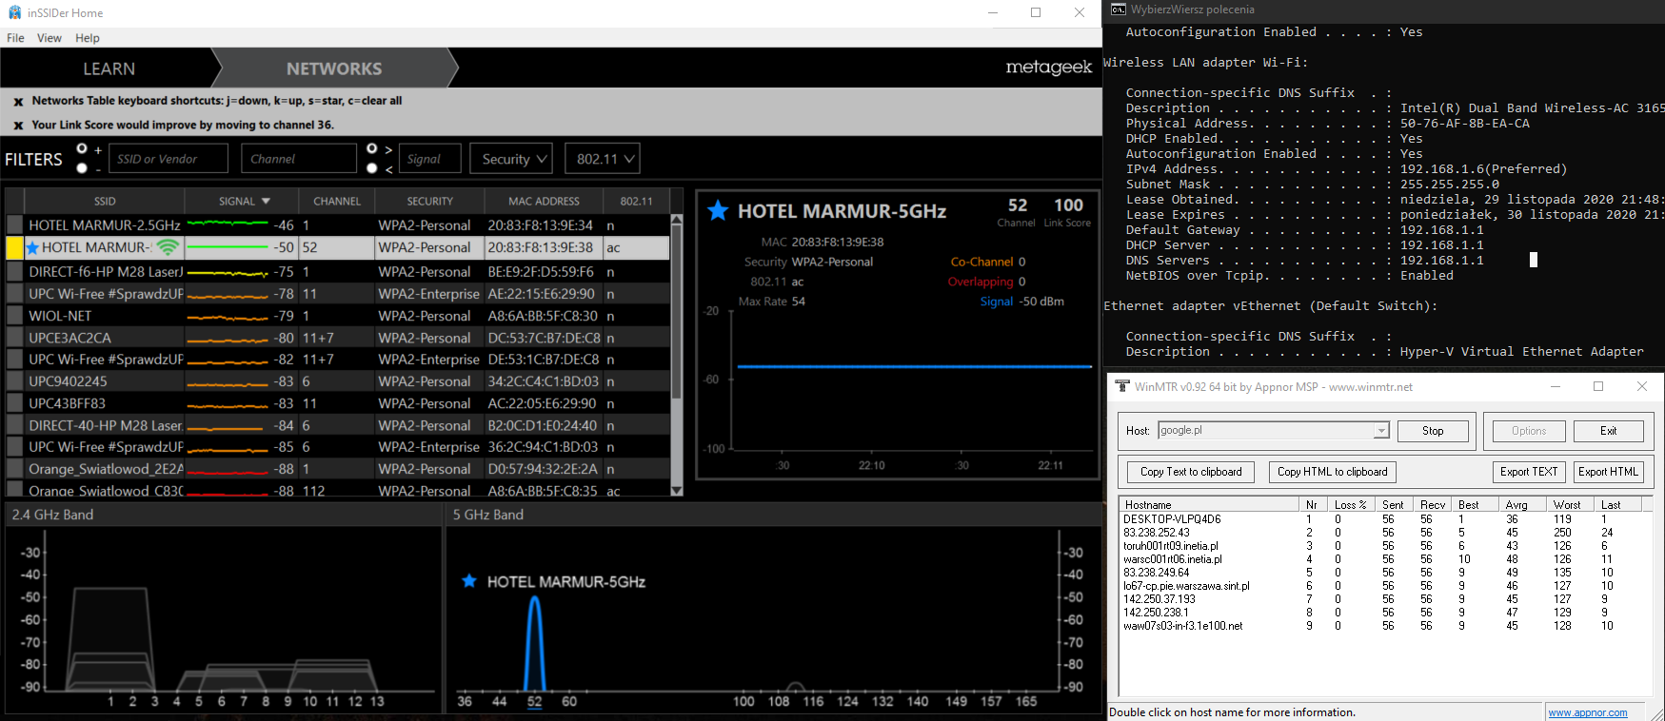Screen dimensions: 1665x721
Task: Click the SIGNAL sort arrow in column header
Action: 266,202
